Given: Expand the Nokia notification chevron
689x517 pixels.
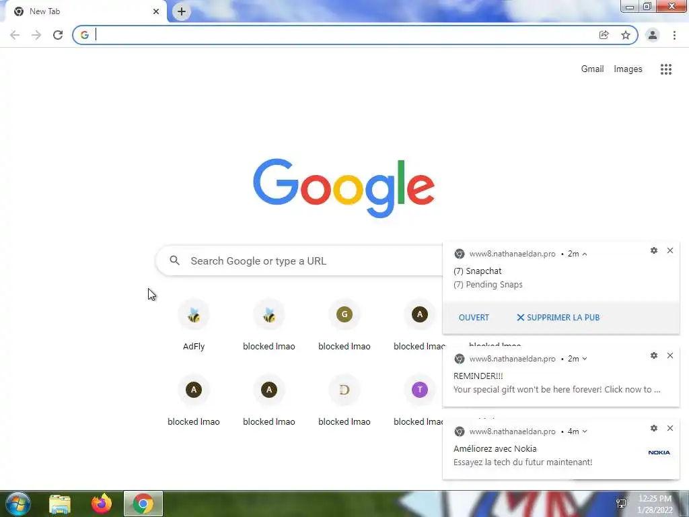Looking at the screenshot, I should [x=585, y=432].
